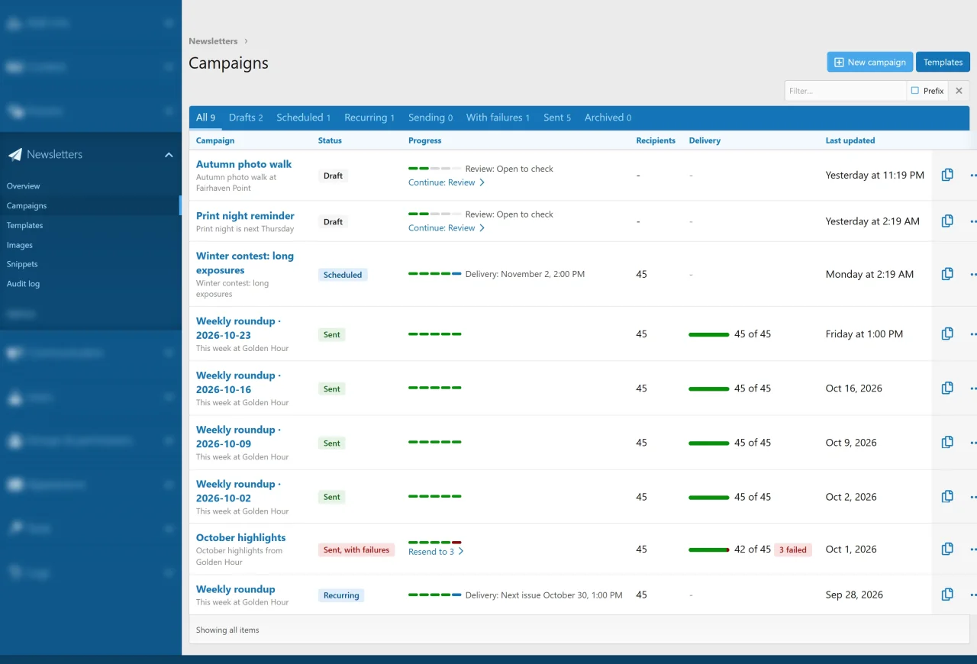Screen dimensions: 977x664
Task: Duplicate the Winter contest campaign
Action: point(947,274)
